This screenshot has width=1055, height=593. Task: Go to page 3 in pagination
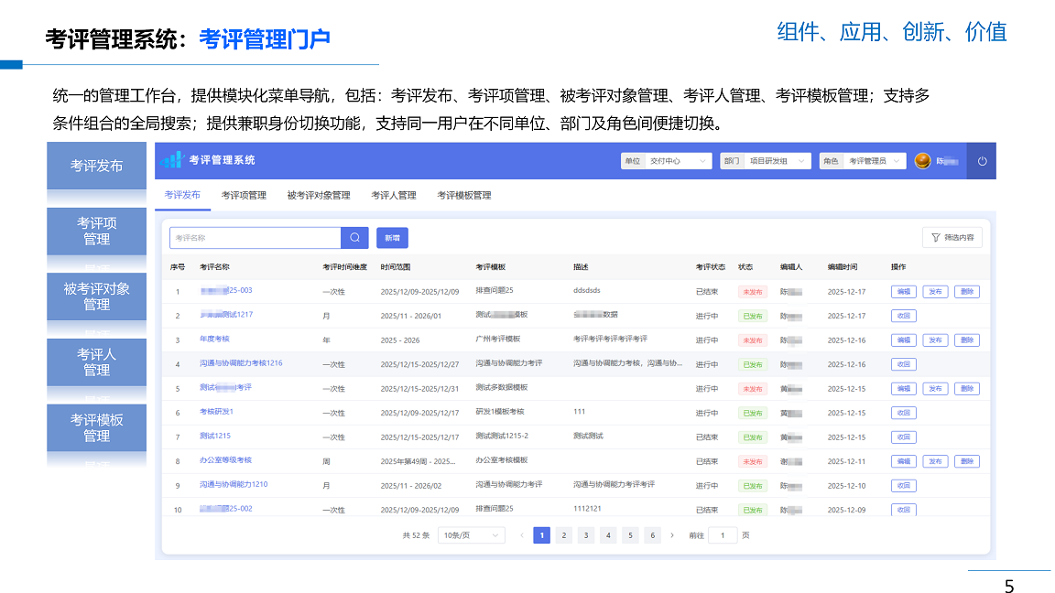586,535
